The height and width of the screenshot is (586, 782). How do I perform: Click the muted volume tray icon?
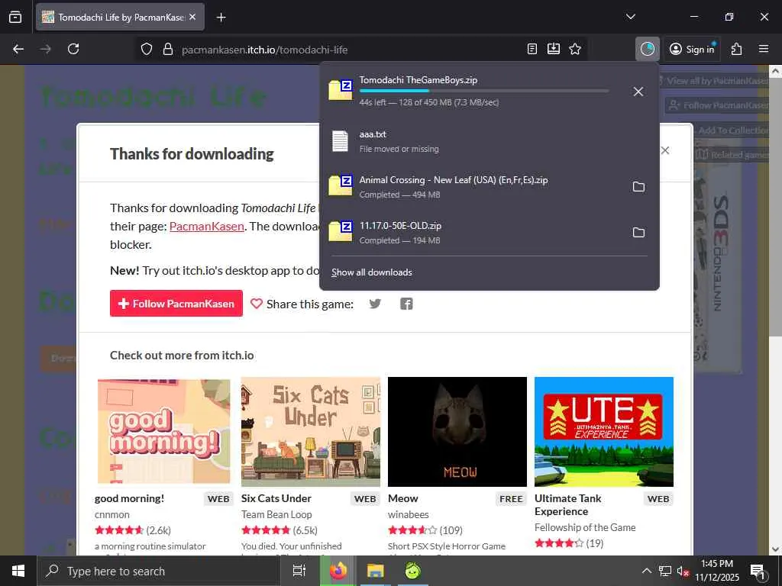click(x=683, y=571)
